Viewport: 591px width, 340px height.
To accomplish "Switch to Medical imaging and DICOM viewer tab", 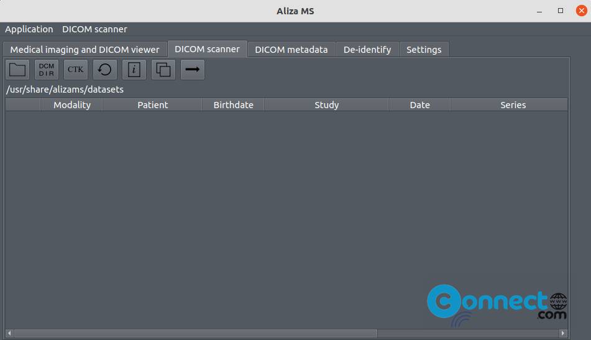I will [85, 49].
